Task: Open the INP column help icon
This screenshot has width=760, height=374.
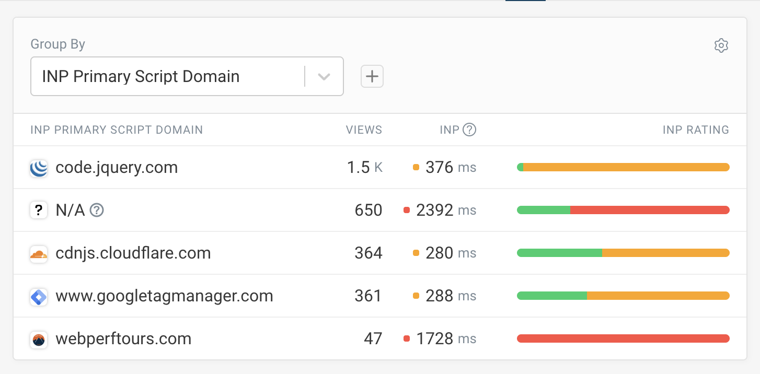Action: (x=469, y=130)
